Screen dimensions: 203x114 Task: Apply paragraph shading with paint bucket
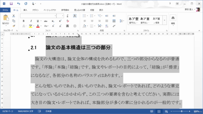84,26
